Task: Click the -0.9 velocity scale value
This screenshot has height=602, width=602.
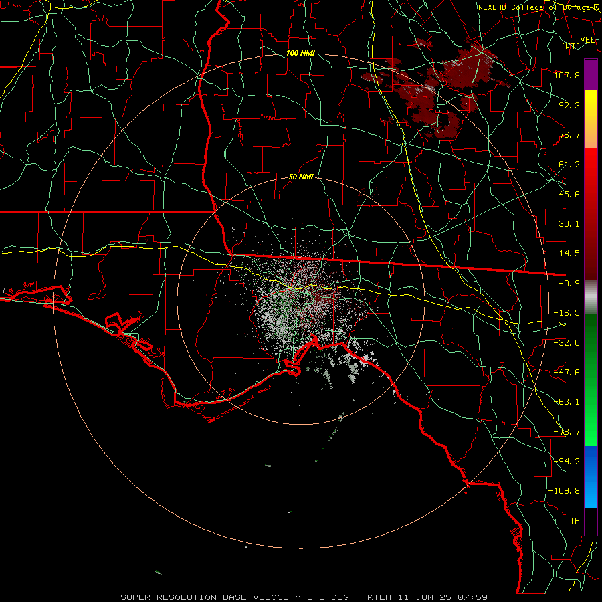Action: [x=569, y=284]
